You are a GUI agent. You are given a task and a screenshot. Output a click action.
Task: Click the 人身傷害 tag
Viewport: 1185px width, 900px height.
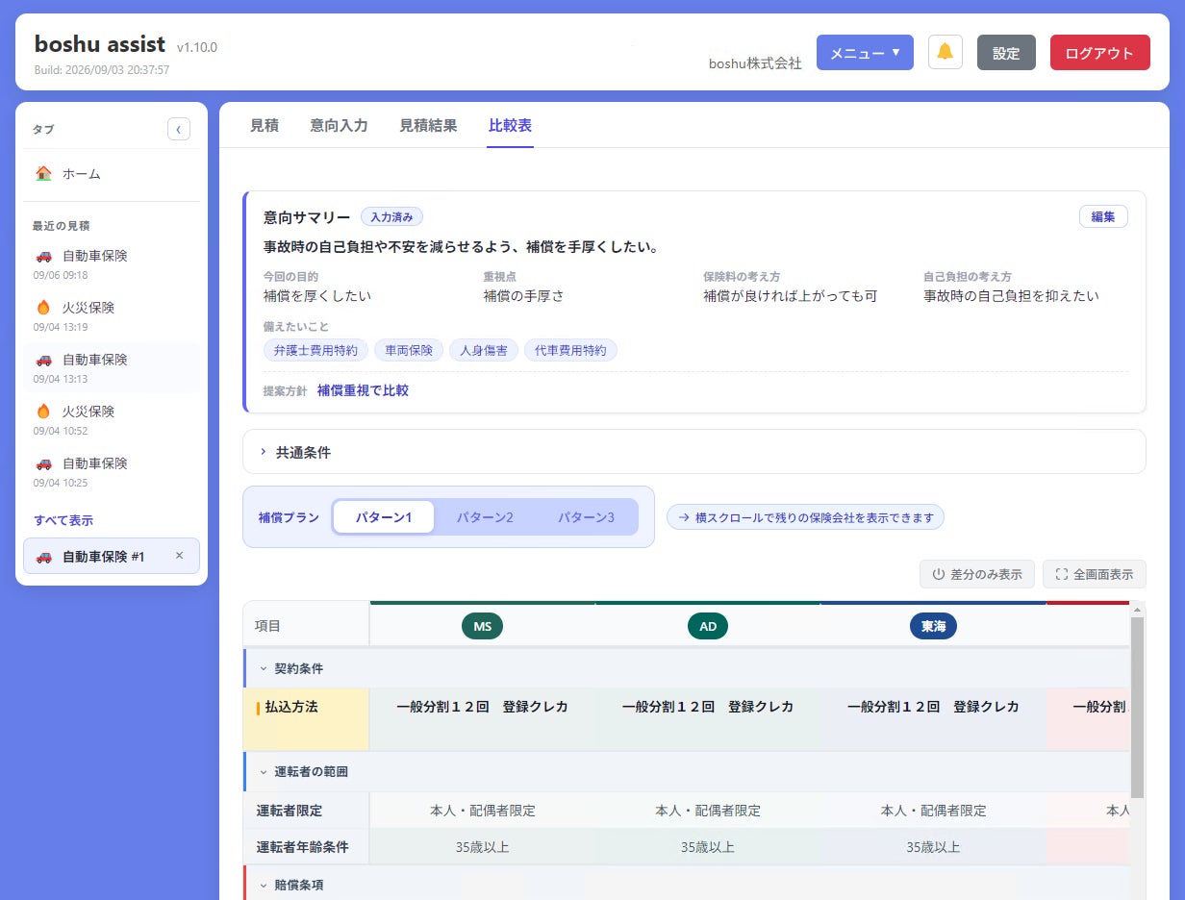(484, 351)
